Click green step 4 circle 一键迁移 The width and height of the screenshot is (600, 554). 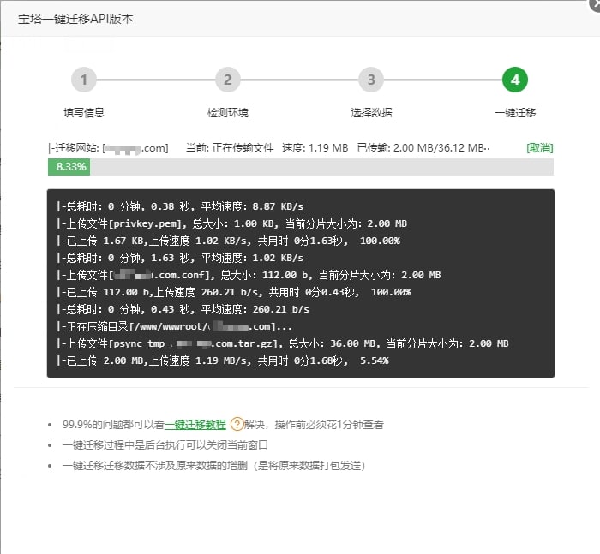515,80
